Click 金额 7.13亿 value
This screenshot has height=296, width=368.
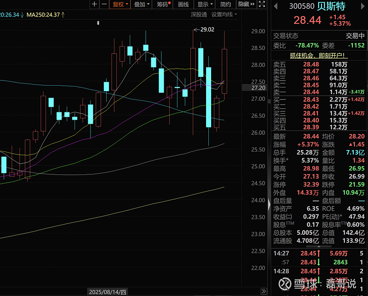click(355, 152)
